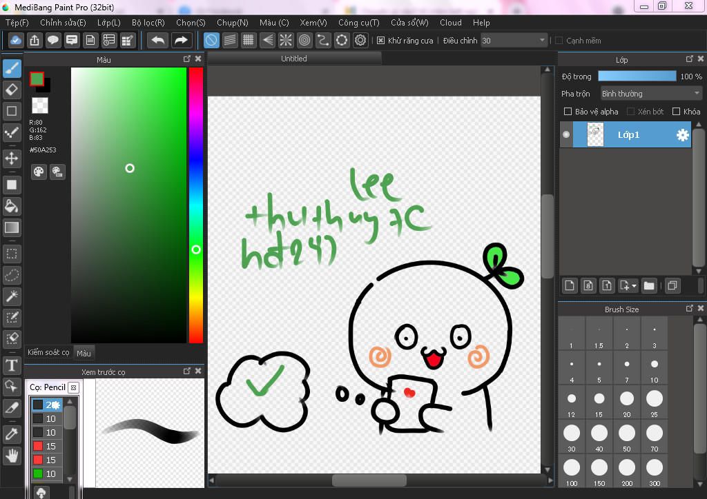Pick the Eyedropper tool
Image resolution: width=707 pixels, height=499 pixels.
click(12, 434)
